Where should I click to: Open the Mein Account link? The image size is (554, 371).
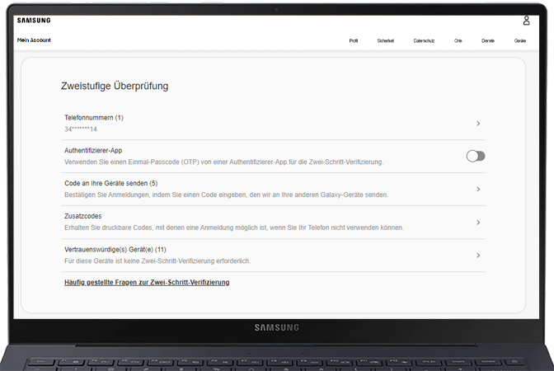(x=34, y=40)
